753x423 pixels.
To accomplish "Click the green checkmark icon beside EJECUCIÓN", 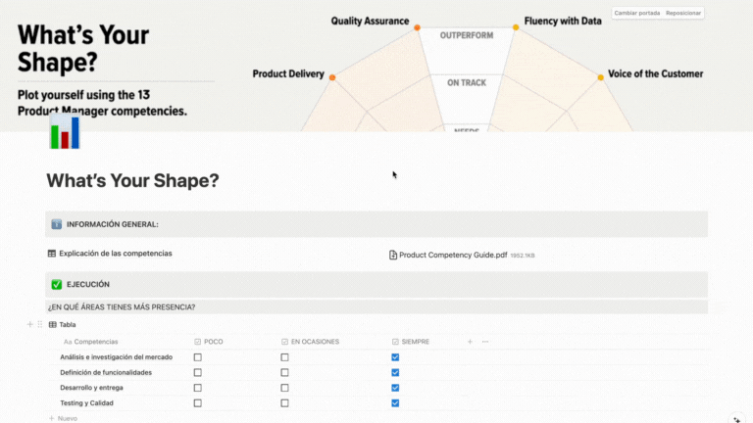I will coord(57,284).
